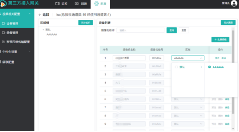Open the 回放 playback tab
239x132 pixels.
point(81,4)
